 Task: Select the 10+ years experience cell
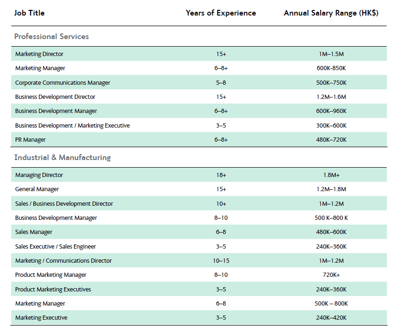pos(221,204)
